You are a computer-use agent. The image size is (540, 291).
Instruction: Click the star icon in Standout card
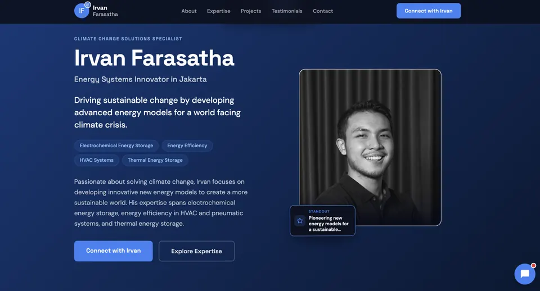300,220
